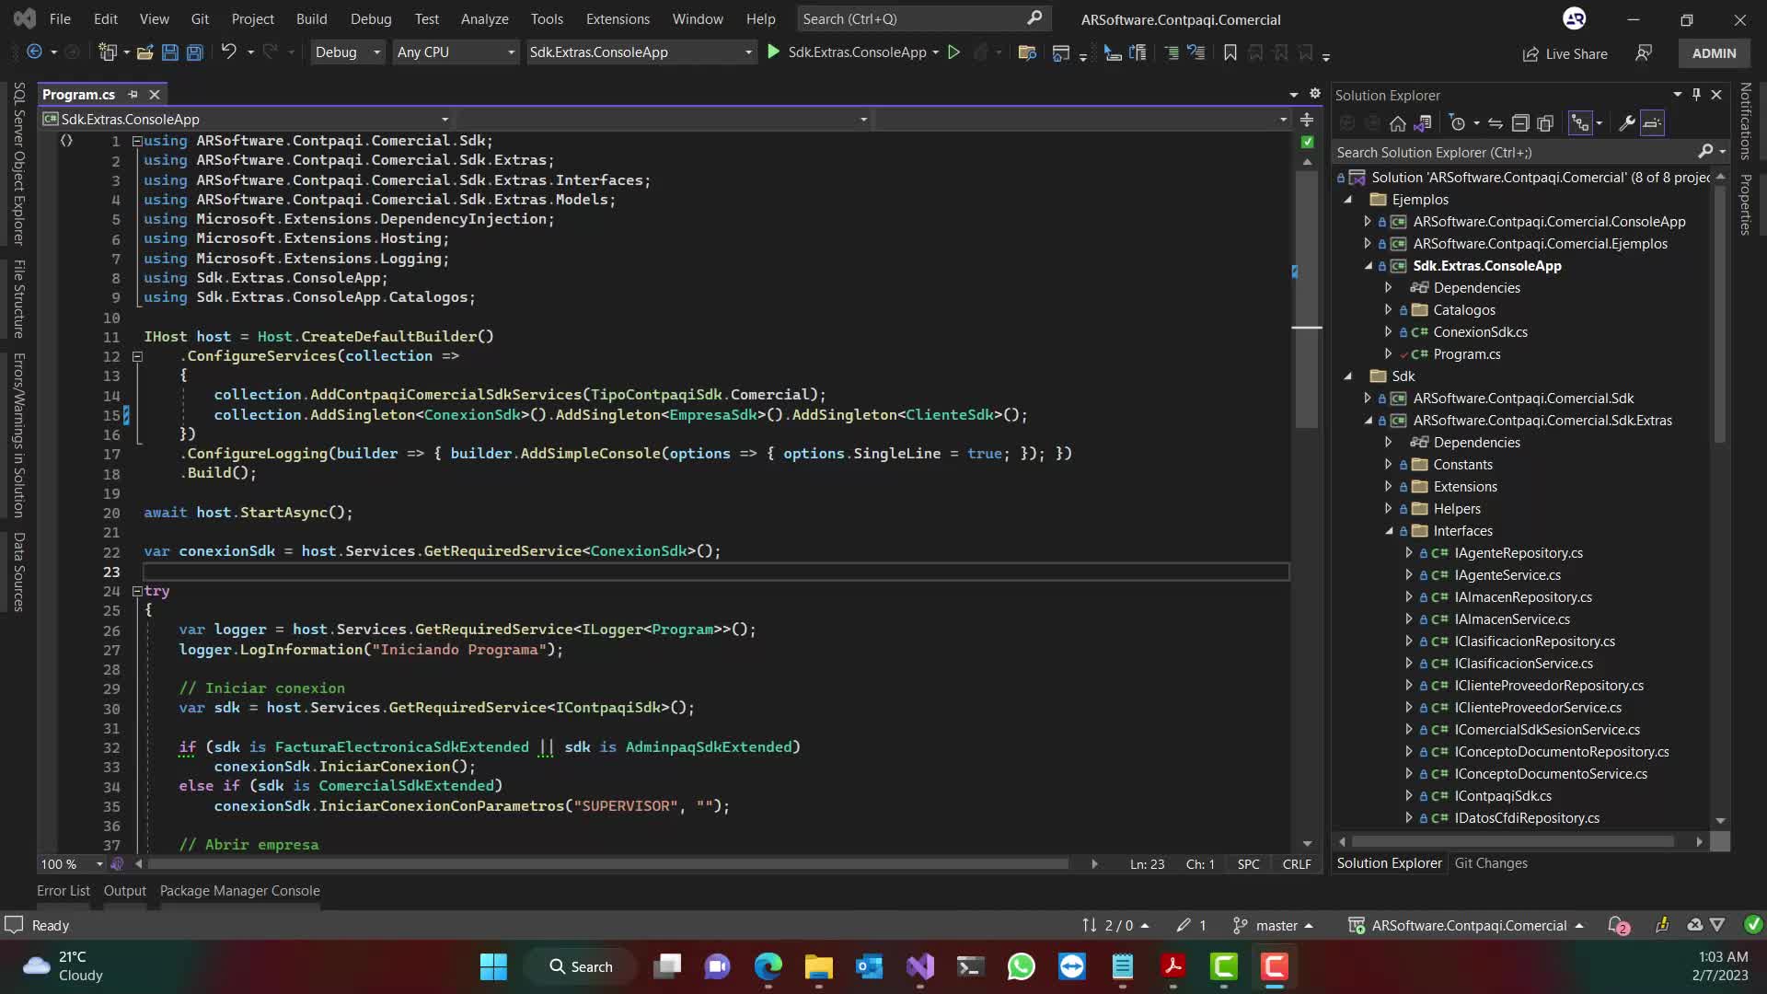Screen dimensions: 1767x994
Task: Toggle the pin on Program.cs tab
Action: click(x=133, y=95)
